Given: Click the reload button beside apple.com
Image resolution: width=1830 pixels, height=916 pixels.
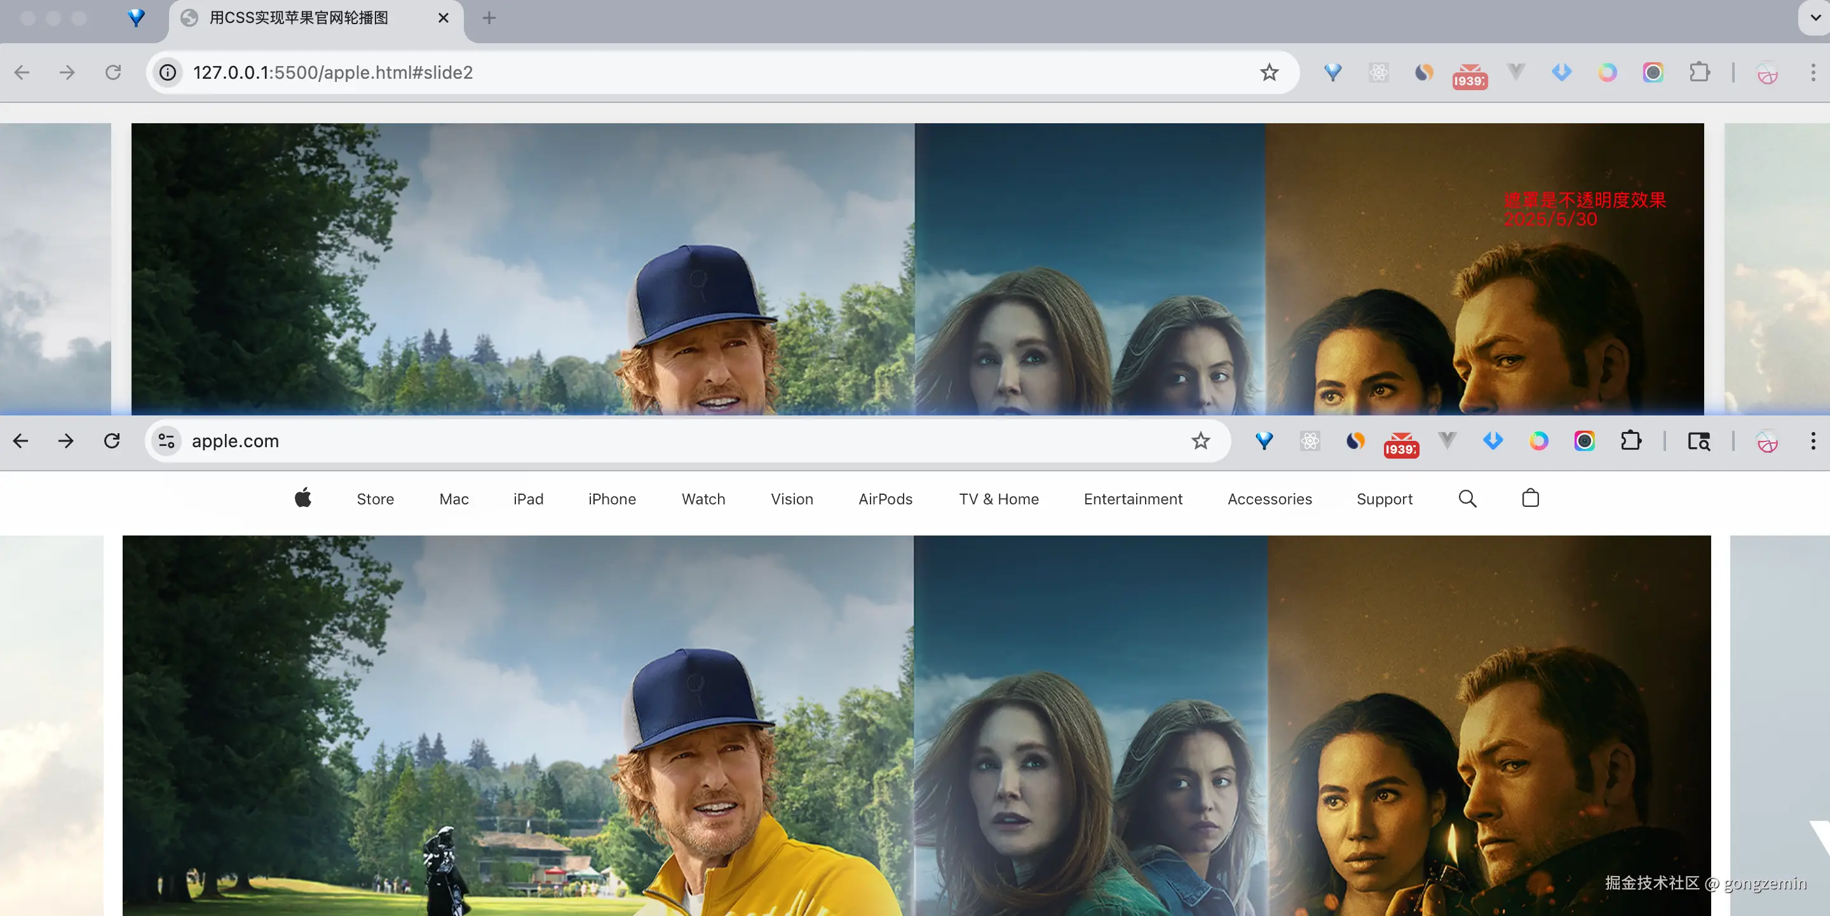Looking at the screenshot, I should point(112,441).
